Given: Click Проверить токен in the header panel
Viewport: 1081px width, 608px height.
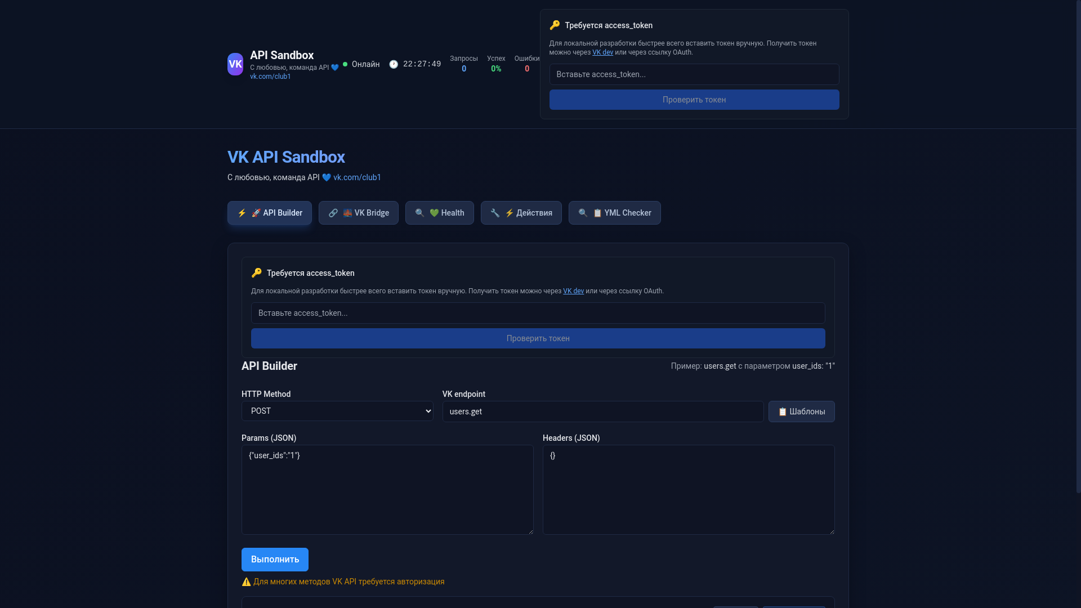Looking at the screenshot, I should [694, 100].
